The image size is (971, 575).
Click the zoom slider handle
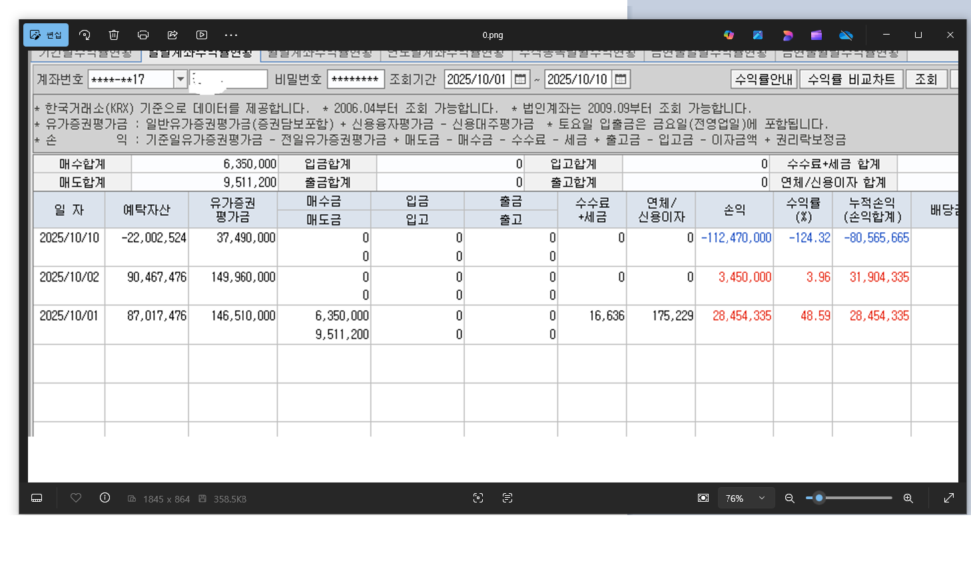pyautogui.click(x=819, y=498)
